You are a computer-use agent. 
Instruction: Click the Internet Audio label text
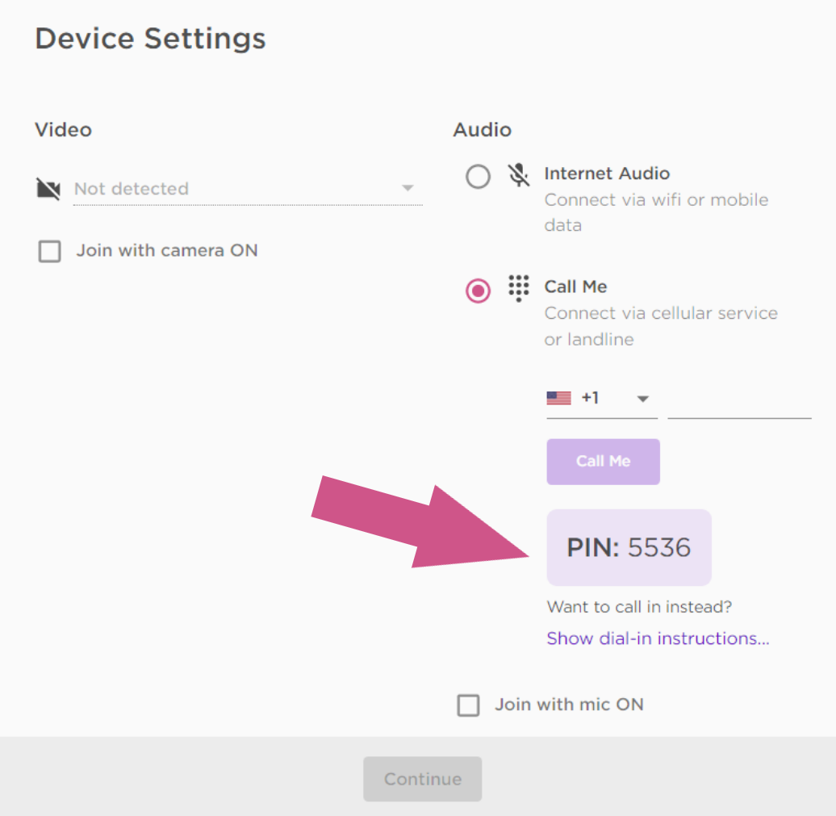[x=607, y=174]
